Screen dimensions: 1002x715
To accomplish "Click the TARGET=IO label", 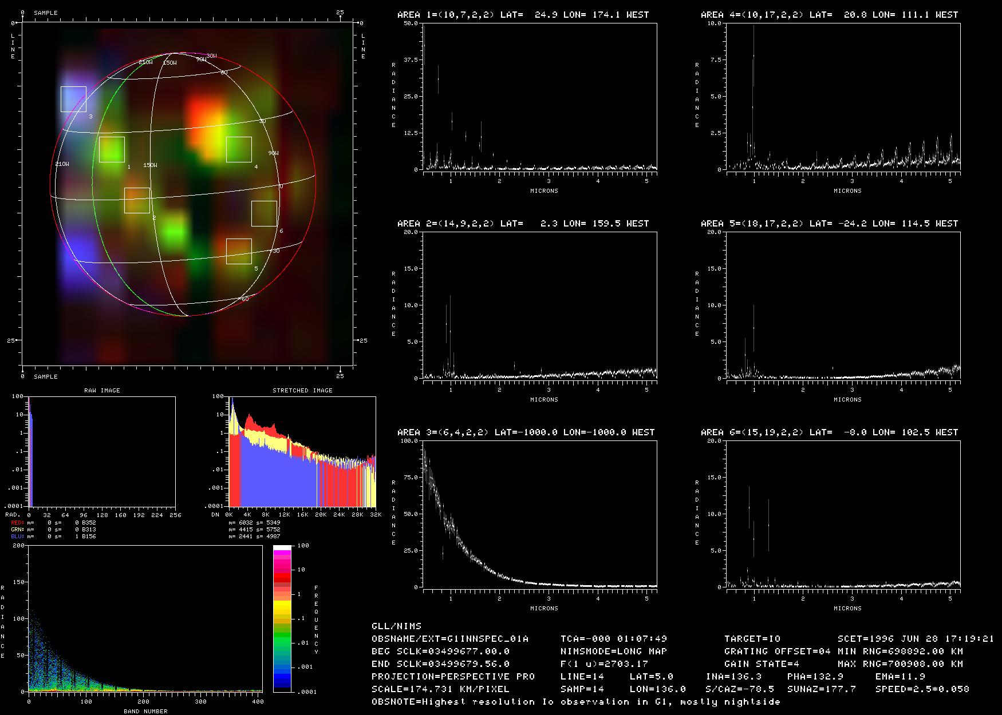I will [x=752, y=638].
